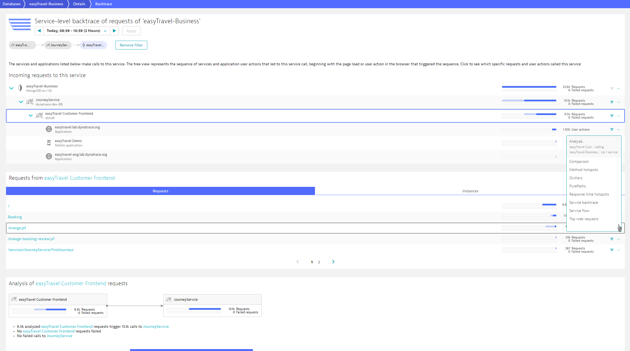
Task: Go to previous page of requests
Action: pos(298,262)
